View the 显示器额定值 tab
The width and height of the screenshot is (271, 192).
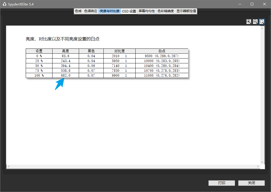pos(186,11)
